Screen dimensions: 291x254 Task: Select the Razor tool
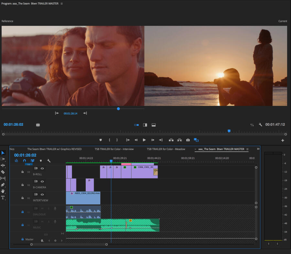pos(3,172)
